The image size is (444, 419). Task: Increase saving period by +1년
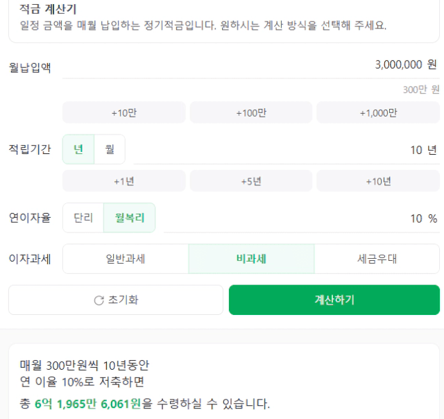[x=124, y=181]
